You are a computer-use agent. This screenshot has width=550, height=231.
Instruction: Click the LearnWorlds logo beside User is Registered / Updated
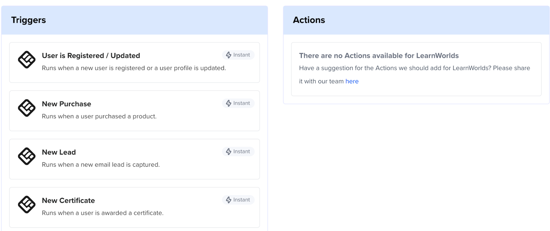pyautogui.click(x=26, y=60)
